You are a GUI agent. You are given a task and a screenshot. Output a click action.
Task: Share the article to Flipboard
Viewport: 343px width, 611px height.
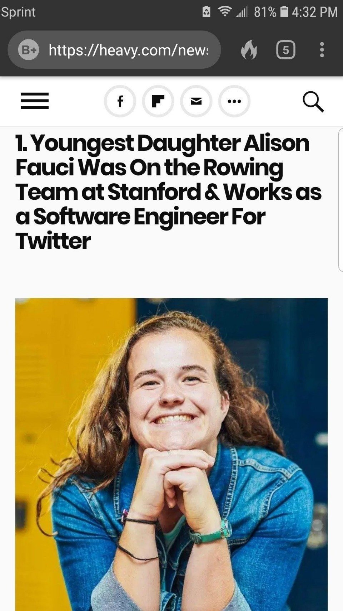[x=158, y=101]
